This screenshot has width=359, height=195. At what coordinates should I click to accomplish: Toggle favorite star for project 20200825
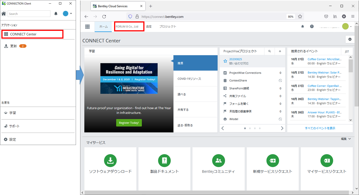225,61
